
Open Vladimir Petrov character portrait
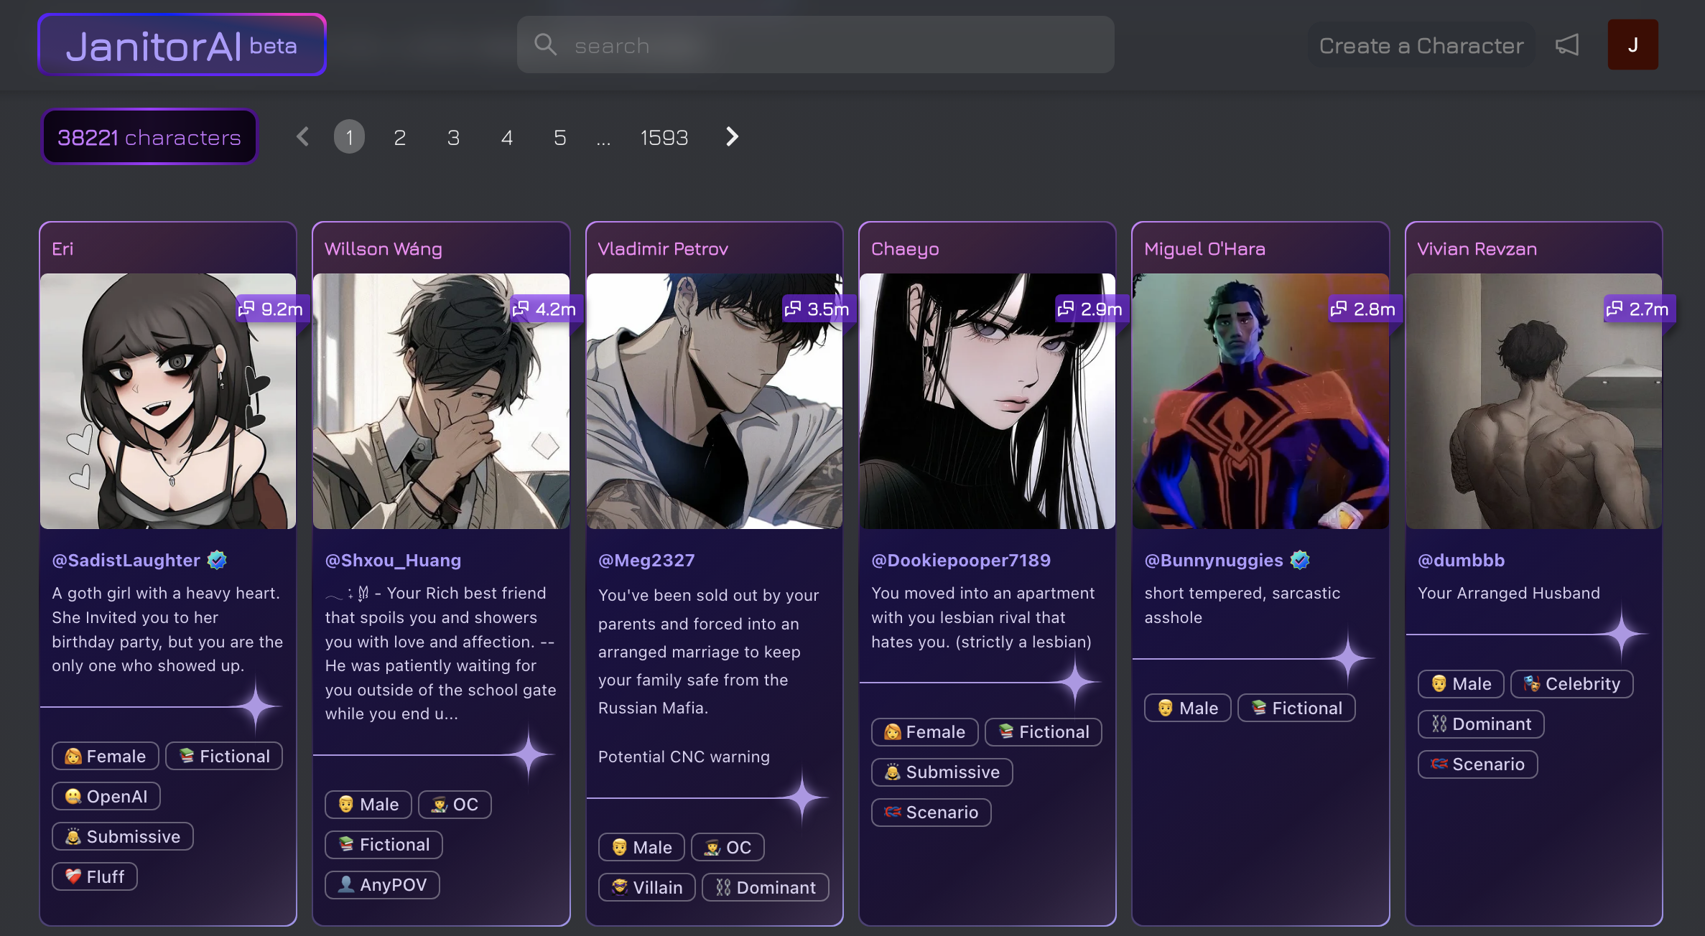[x=715, y=401]
